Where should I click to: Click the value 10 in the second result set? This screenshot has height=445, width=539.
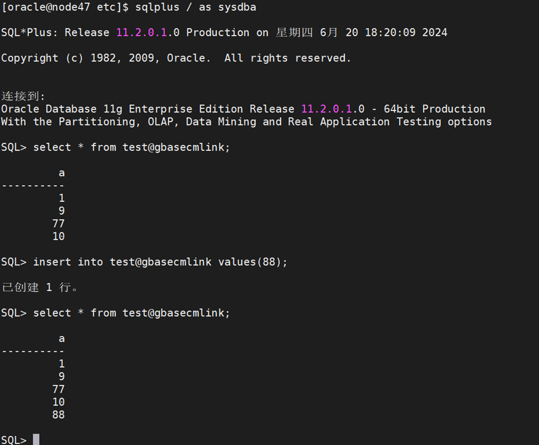58,402
